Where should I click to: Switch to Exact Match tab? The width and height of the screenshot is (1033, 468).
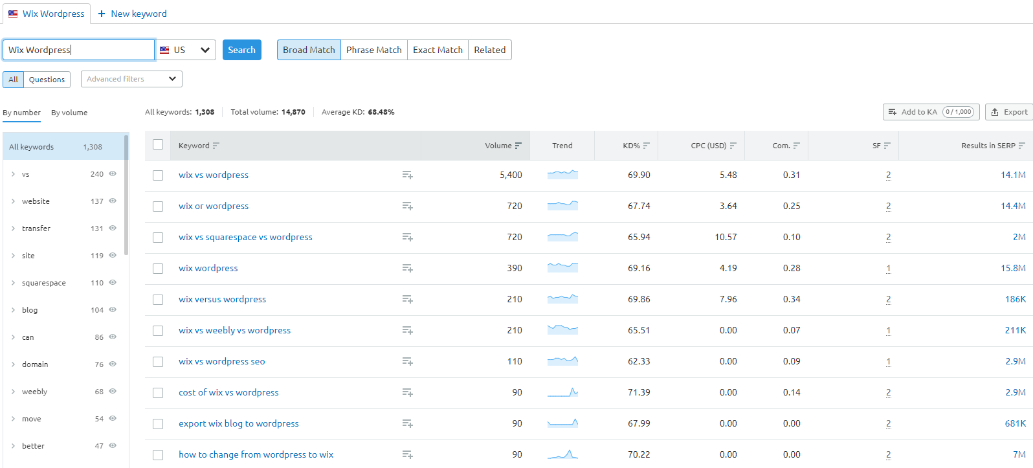coord(438,50)
